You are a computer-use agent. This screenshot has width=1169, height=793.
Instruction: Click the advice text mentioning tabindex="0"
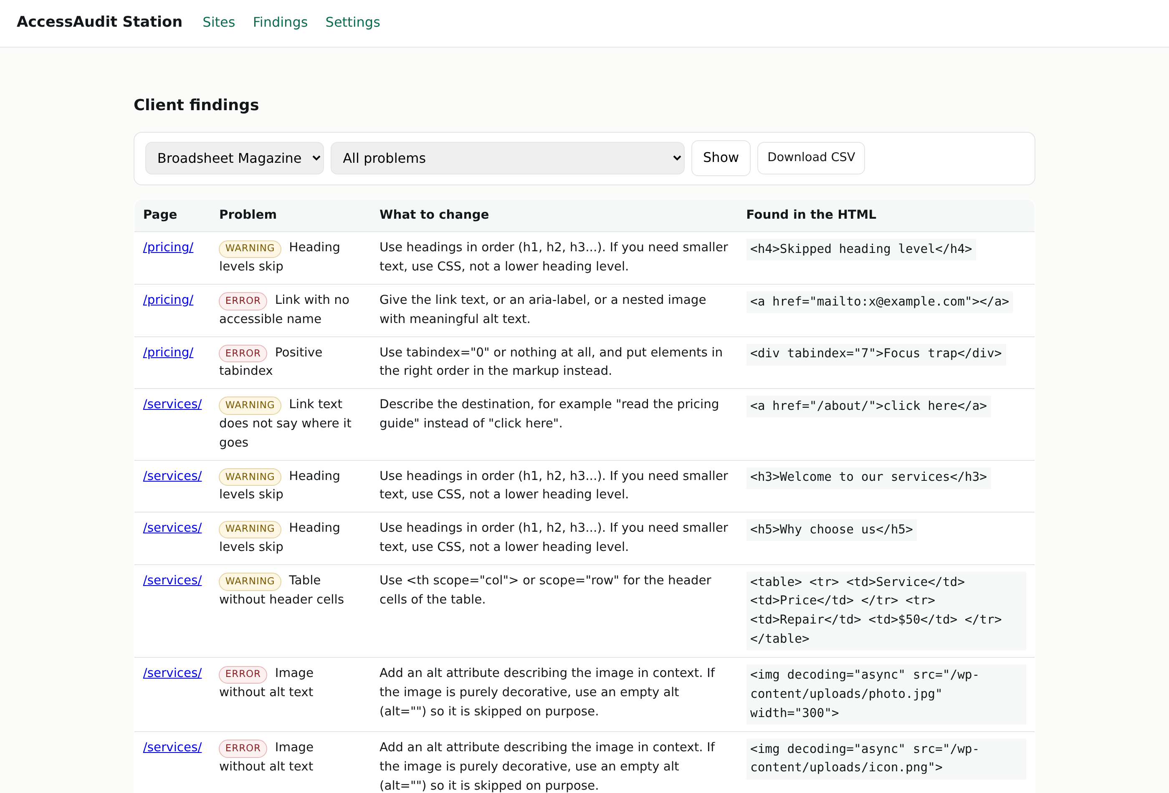[x=551, y=361]
